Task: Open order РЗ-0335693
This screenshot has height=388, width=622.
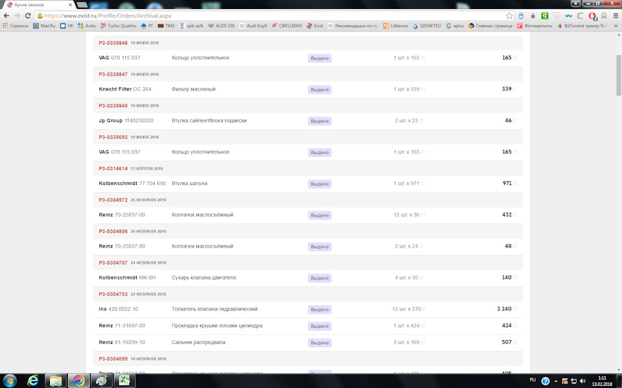Action: click(113, 137)
